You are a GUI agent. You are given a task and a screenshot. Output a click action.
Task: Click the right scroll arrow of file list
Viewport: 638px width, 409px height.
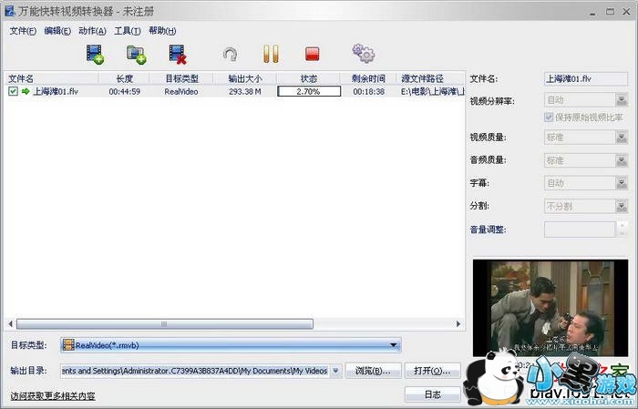click(x=458, y=324)
